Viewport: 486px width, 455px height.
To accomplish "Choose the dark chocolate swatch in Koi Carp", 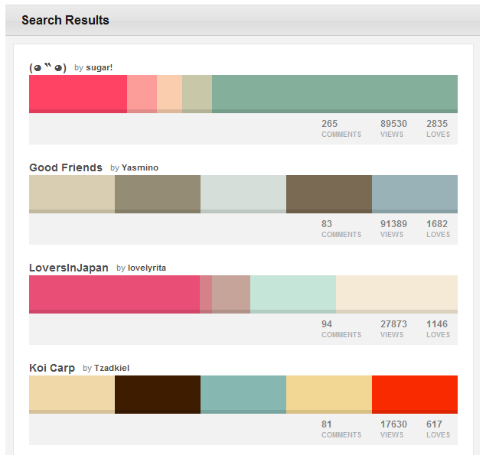I will tap(158, 395).
